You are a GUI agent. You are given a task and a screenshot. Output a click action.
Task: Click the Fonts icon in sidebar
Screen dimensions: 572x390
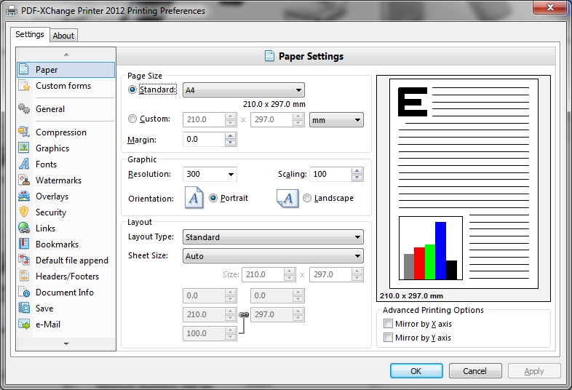tap(24, 164)
